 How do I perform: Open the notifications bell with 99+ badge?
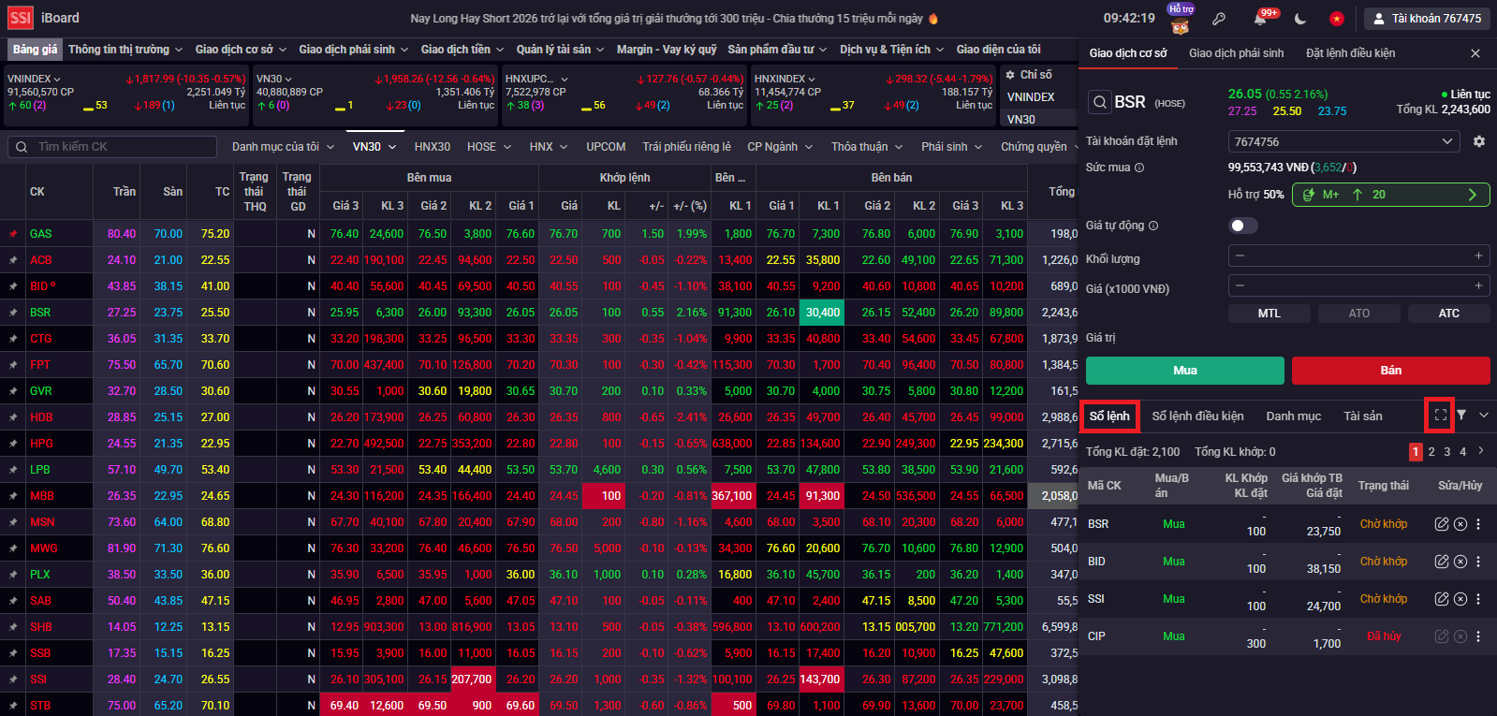[1261, 19]
